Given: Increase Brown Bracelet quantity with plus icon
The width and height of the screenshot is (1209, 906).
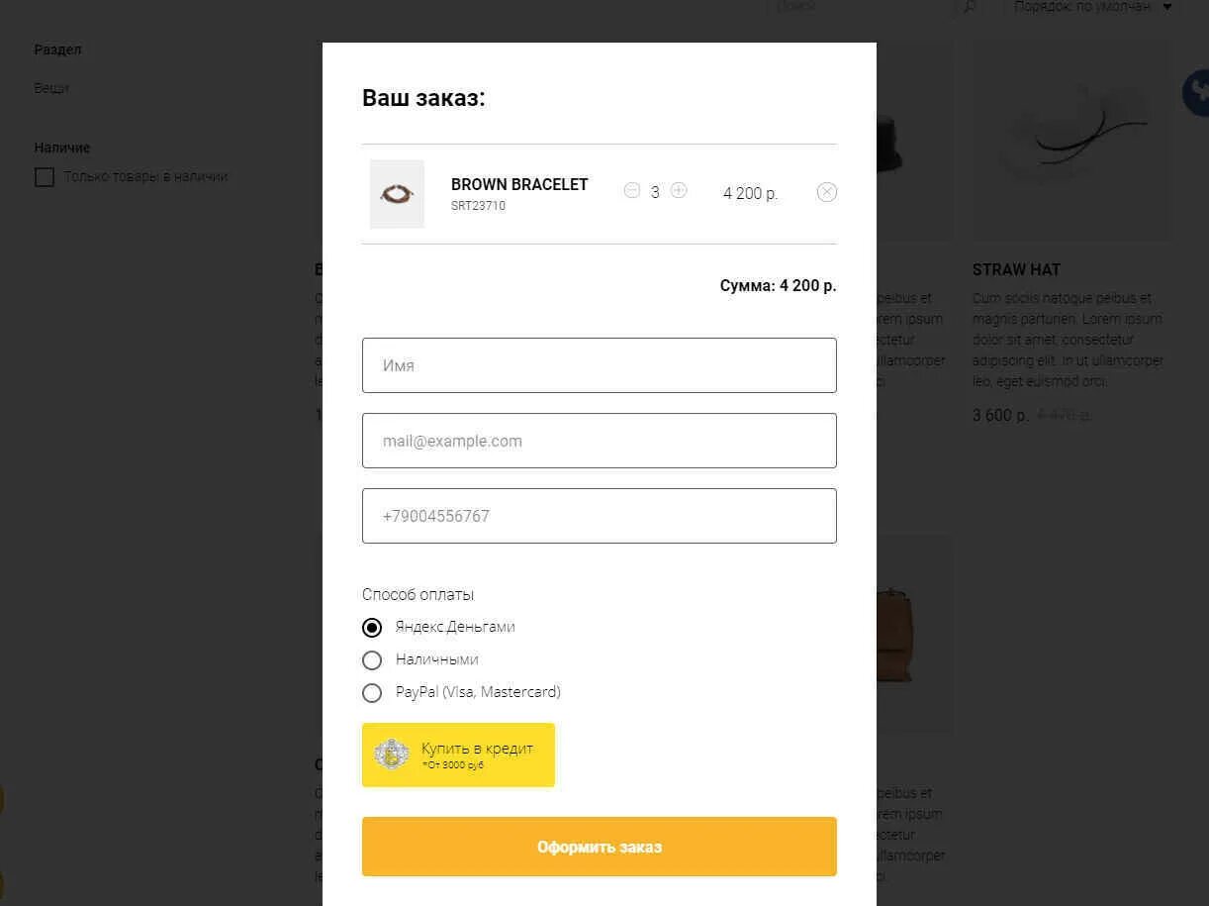Looking at the screenshot, I should (679, 190).
